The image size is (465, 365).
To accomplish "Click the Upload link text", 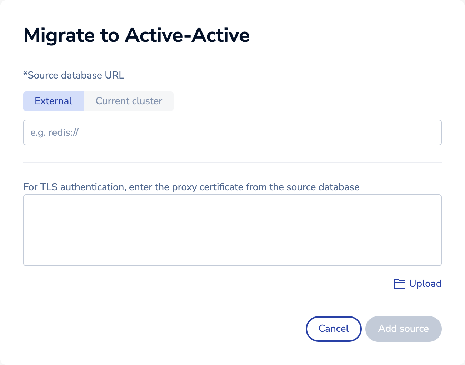I will pos(425,284).
